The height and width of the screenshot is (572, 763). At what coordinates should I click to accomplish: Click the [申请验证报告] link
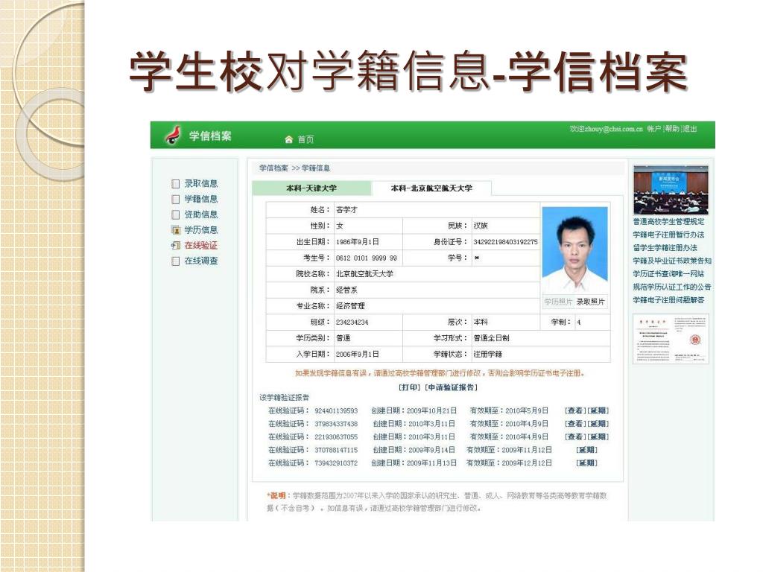pos(451,387)
